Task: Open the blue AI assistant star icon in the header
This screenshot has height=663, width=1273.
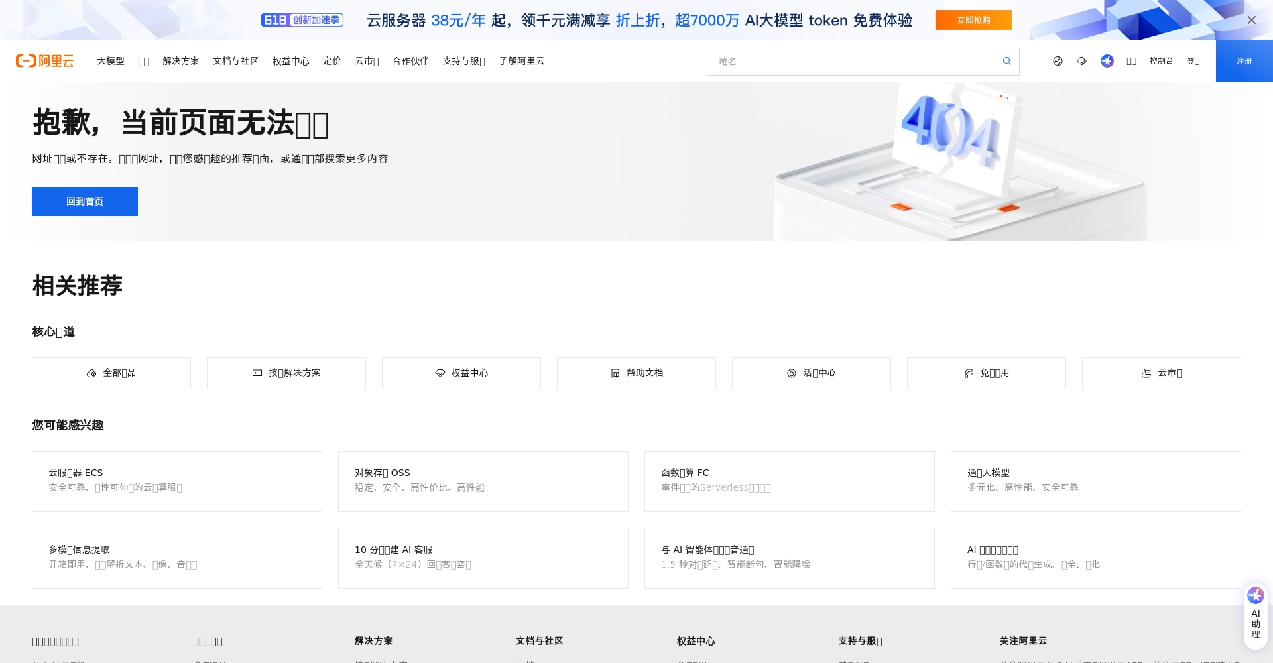Action: click(1107, 61)
